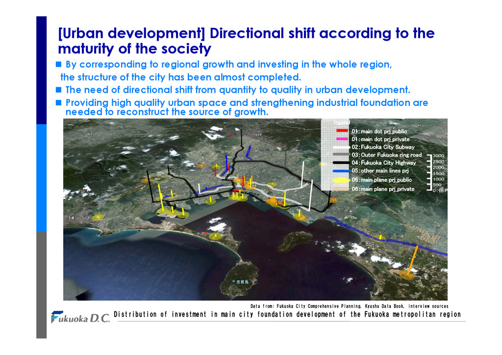Click the yellow swatch for 'main plane prj_public'
Screen dimensions: 502x355
point(341,180)
